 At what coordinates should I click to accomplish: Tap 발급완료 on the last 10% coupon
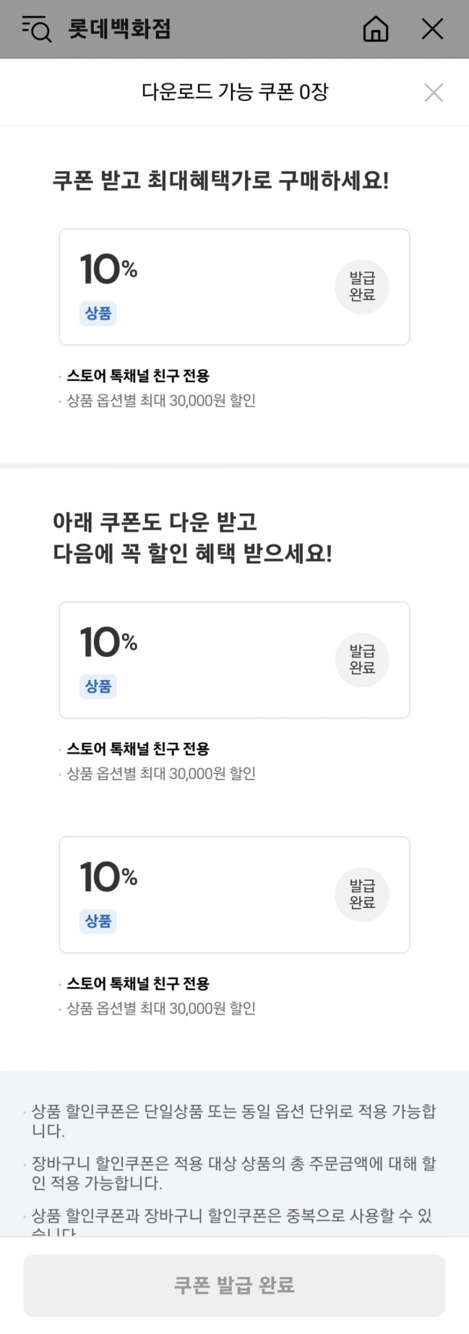pos(362,894)
